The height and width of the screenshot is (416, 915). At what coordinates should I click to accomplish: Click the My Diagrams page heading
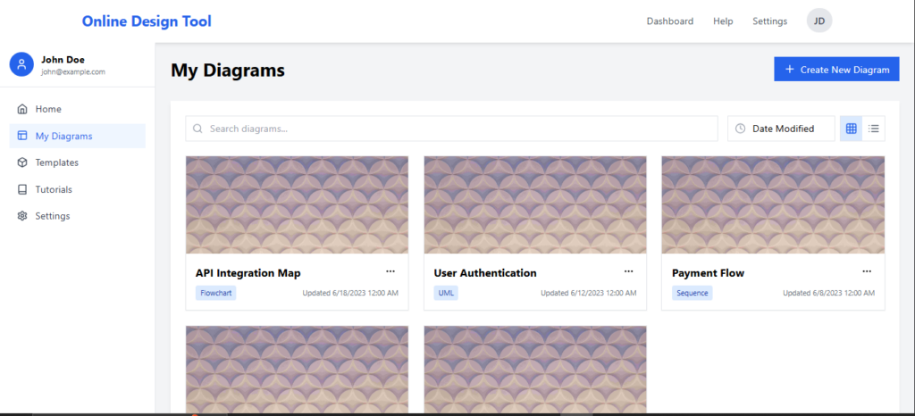tap(228, 71)
